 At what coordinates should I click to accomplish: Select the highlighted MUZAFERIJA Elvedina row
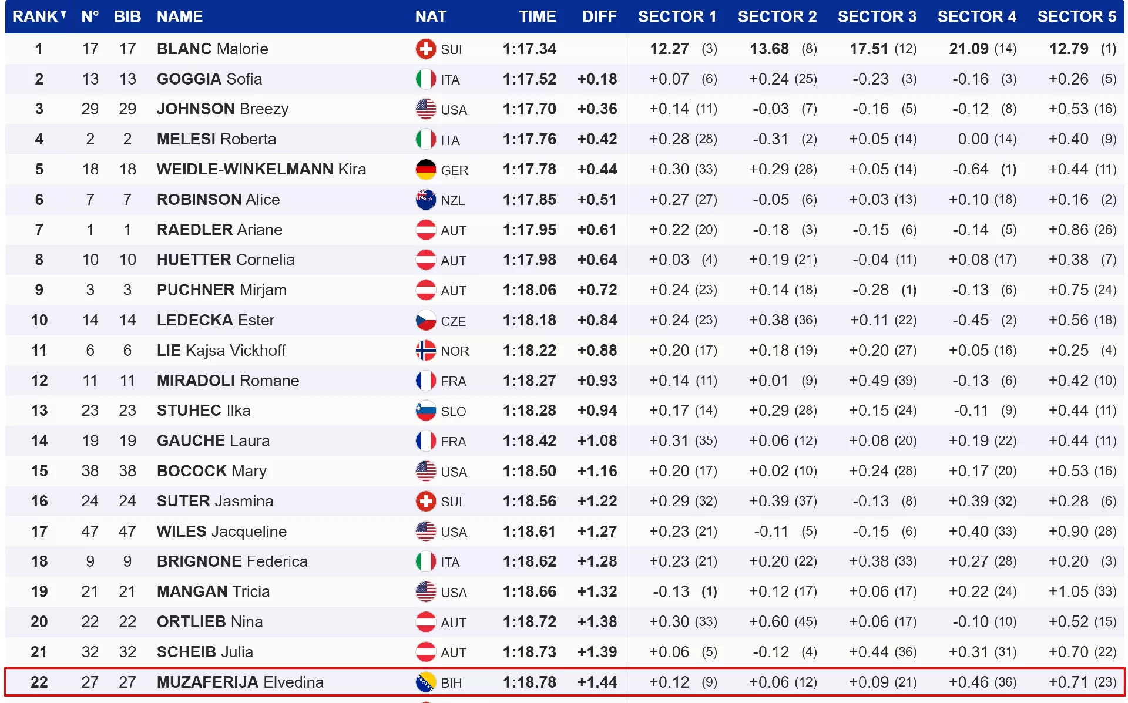564,682
